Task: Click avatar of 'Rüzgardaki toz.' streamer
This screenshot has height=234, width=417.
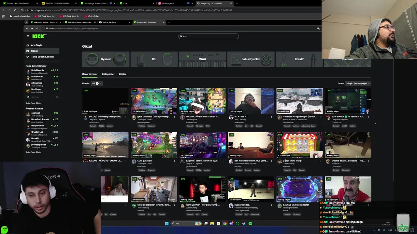Action: 231,206
